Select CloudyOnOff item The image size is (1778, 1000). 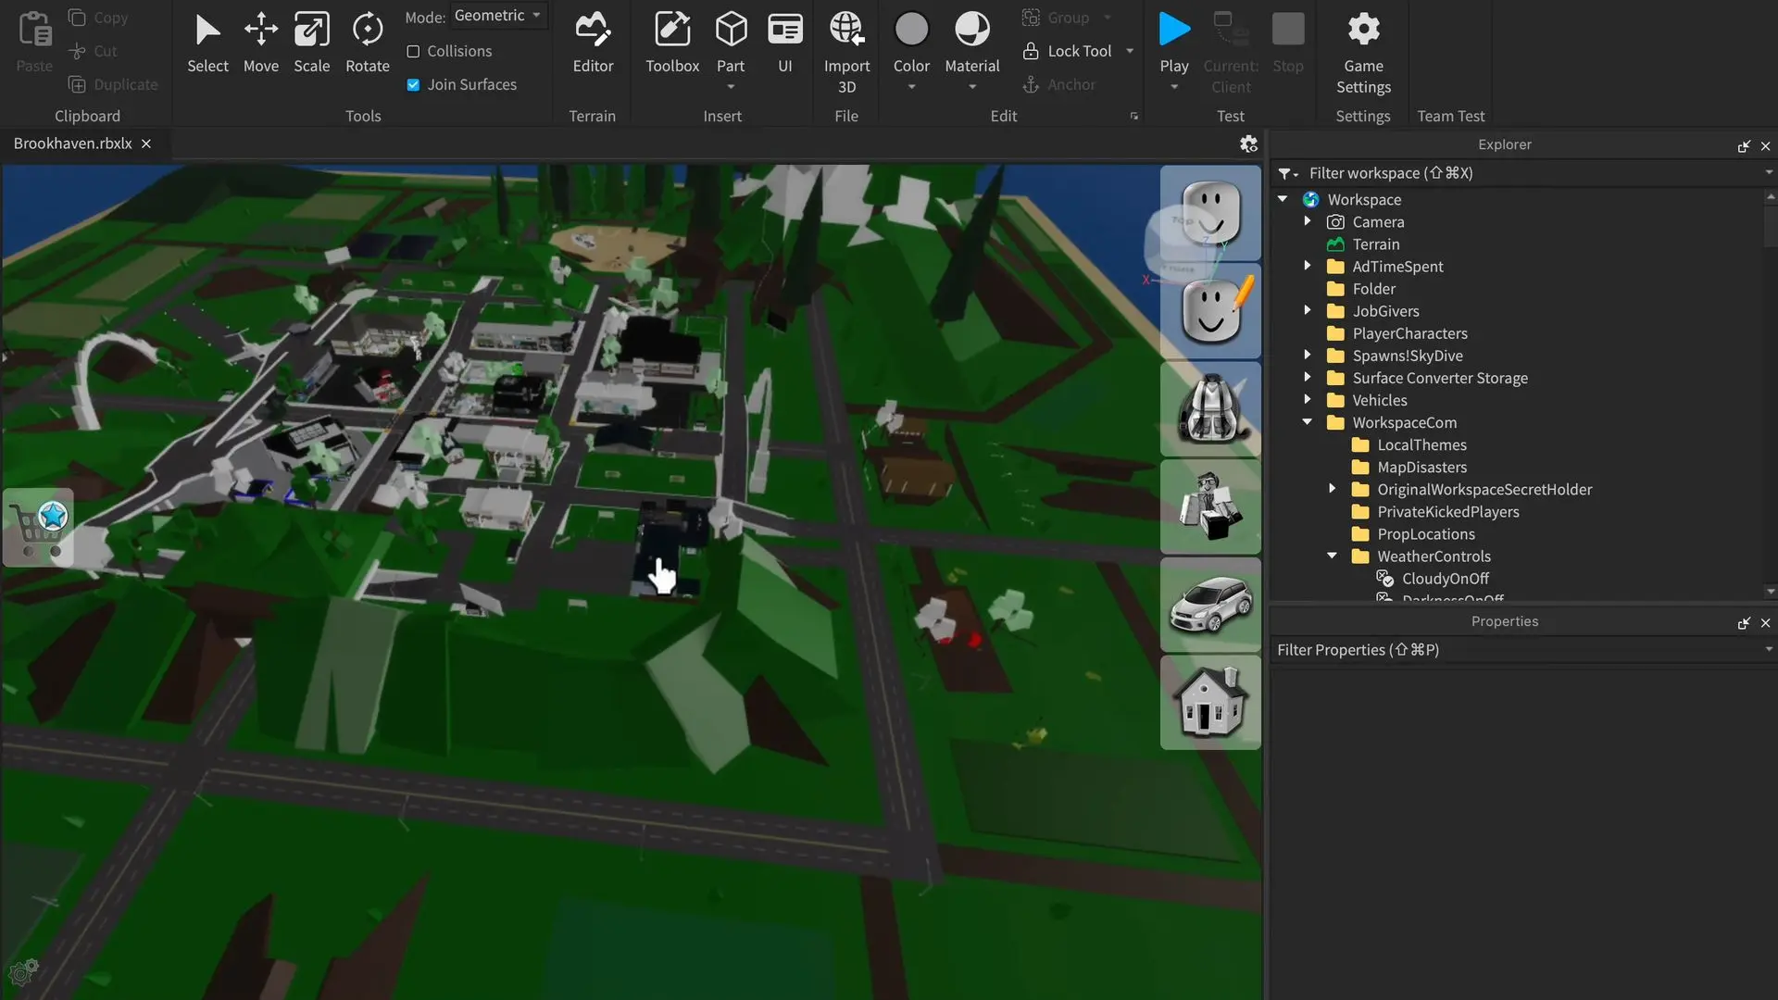tap(1445, 579)
